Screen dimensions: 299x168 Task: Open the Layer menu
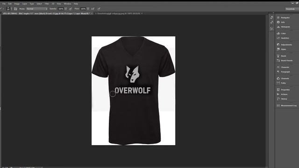(25, 4)
